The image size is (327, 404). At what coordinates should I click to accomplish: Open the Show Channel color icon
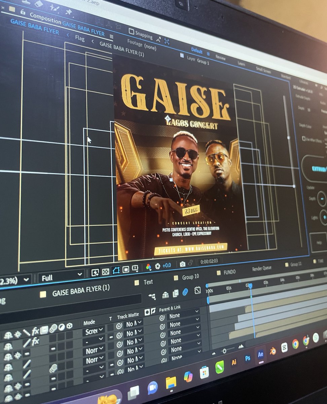[x=148, y=267]
